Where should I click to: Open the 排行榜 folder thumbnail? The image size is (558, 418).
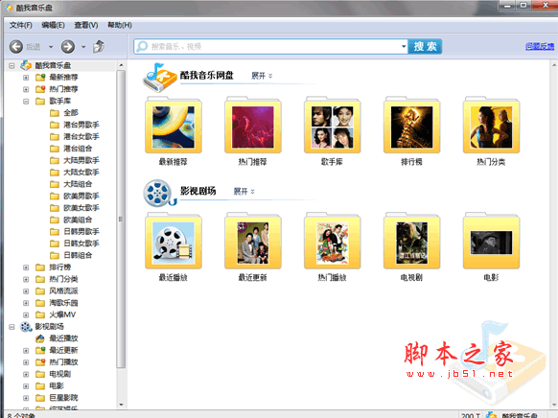pyautogui.click(x=411, y=126)
